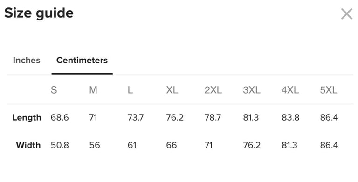
Task: Click the 4XL size column header
Action: pyautogui.click(x=290, y=90)
